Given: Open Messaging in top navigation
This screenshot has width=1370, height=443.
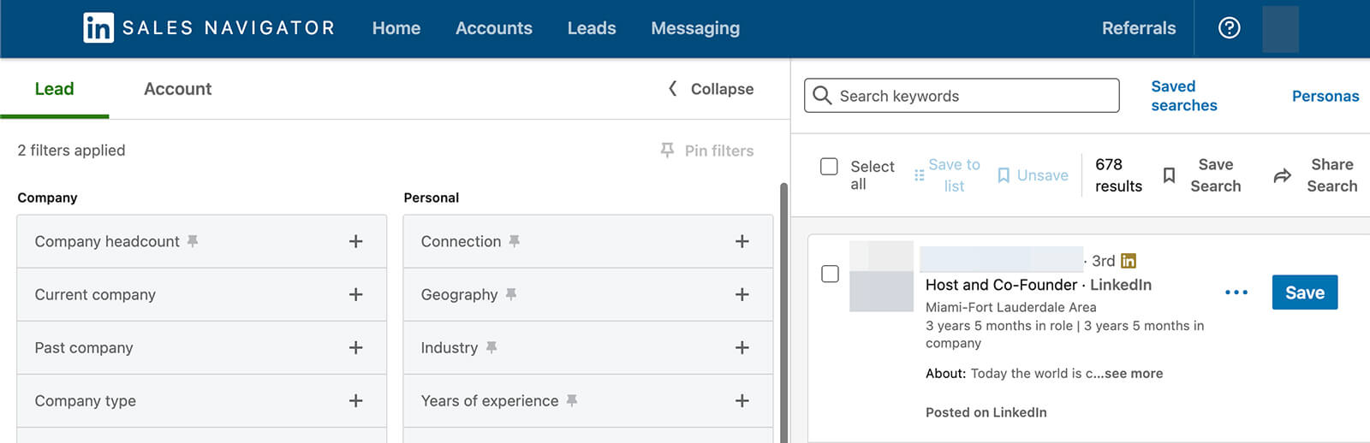Looking at the screenshot, I should 695,28.
